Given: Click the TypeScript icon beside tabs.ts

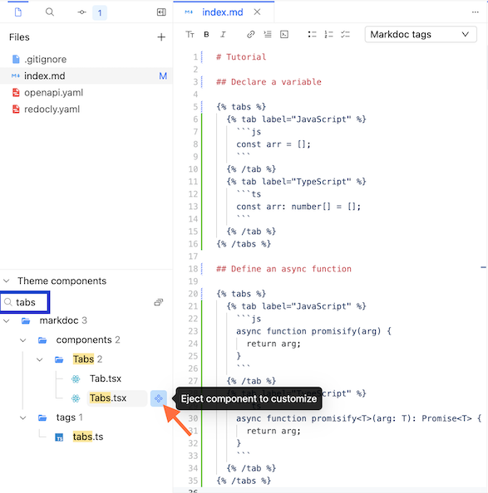Looking at the screenshot, I should click(x=59, y=437).
